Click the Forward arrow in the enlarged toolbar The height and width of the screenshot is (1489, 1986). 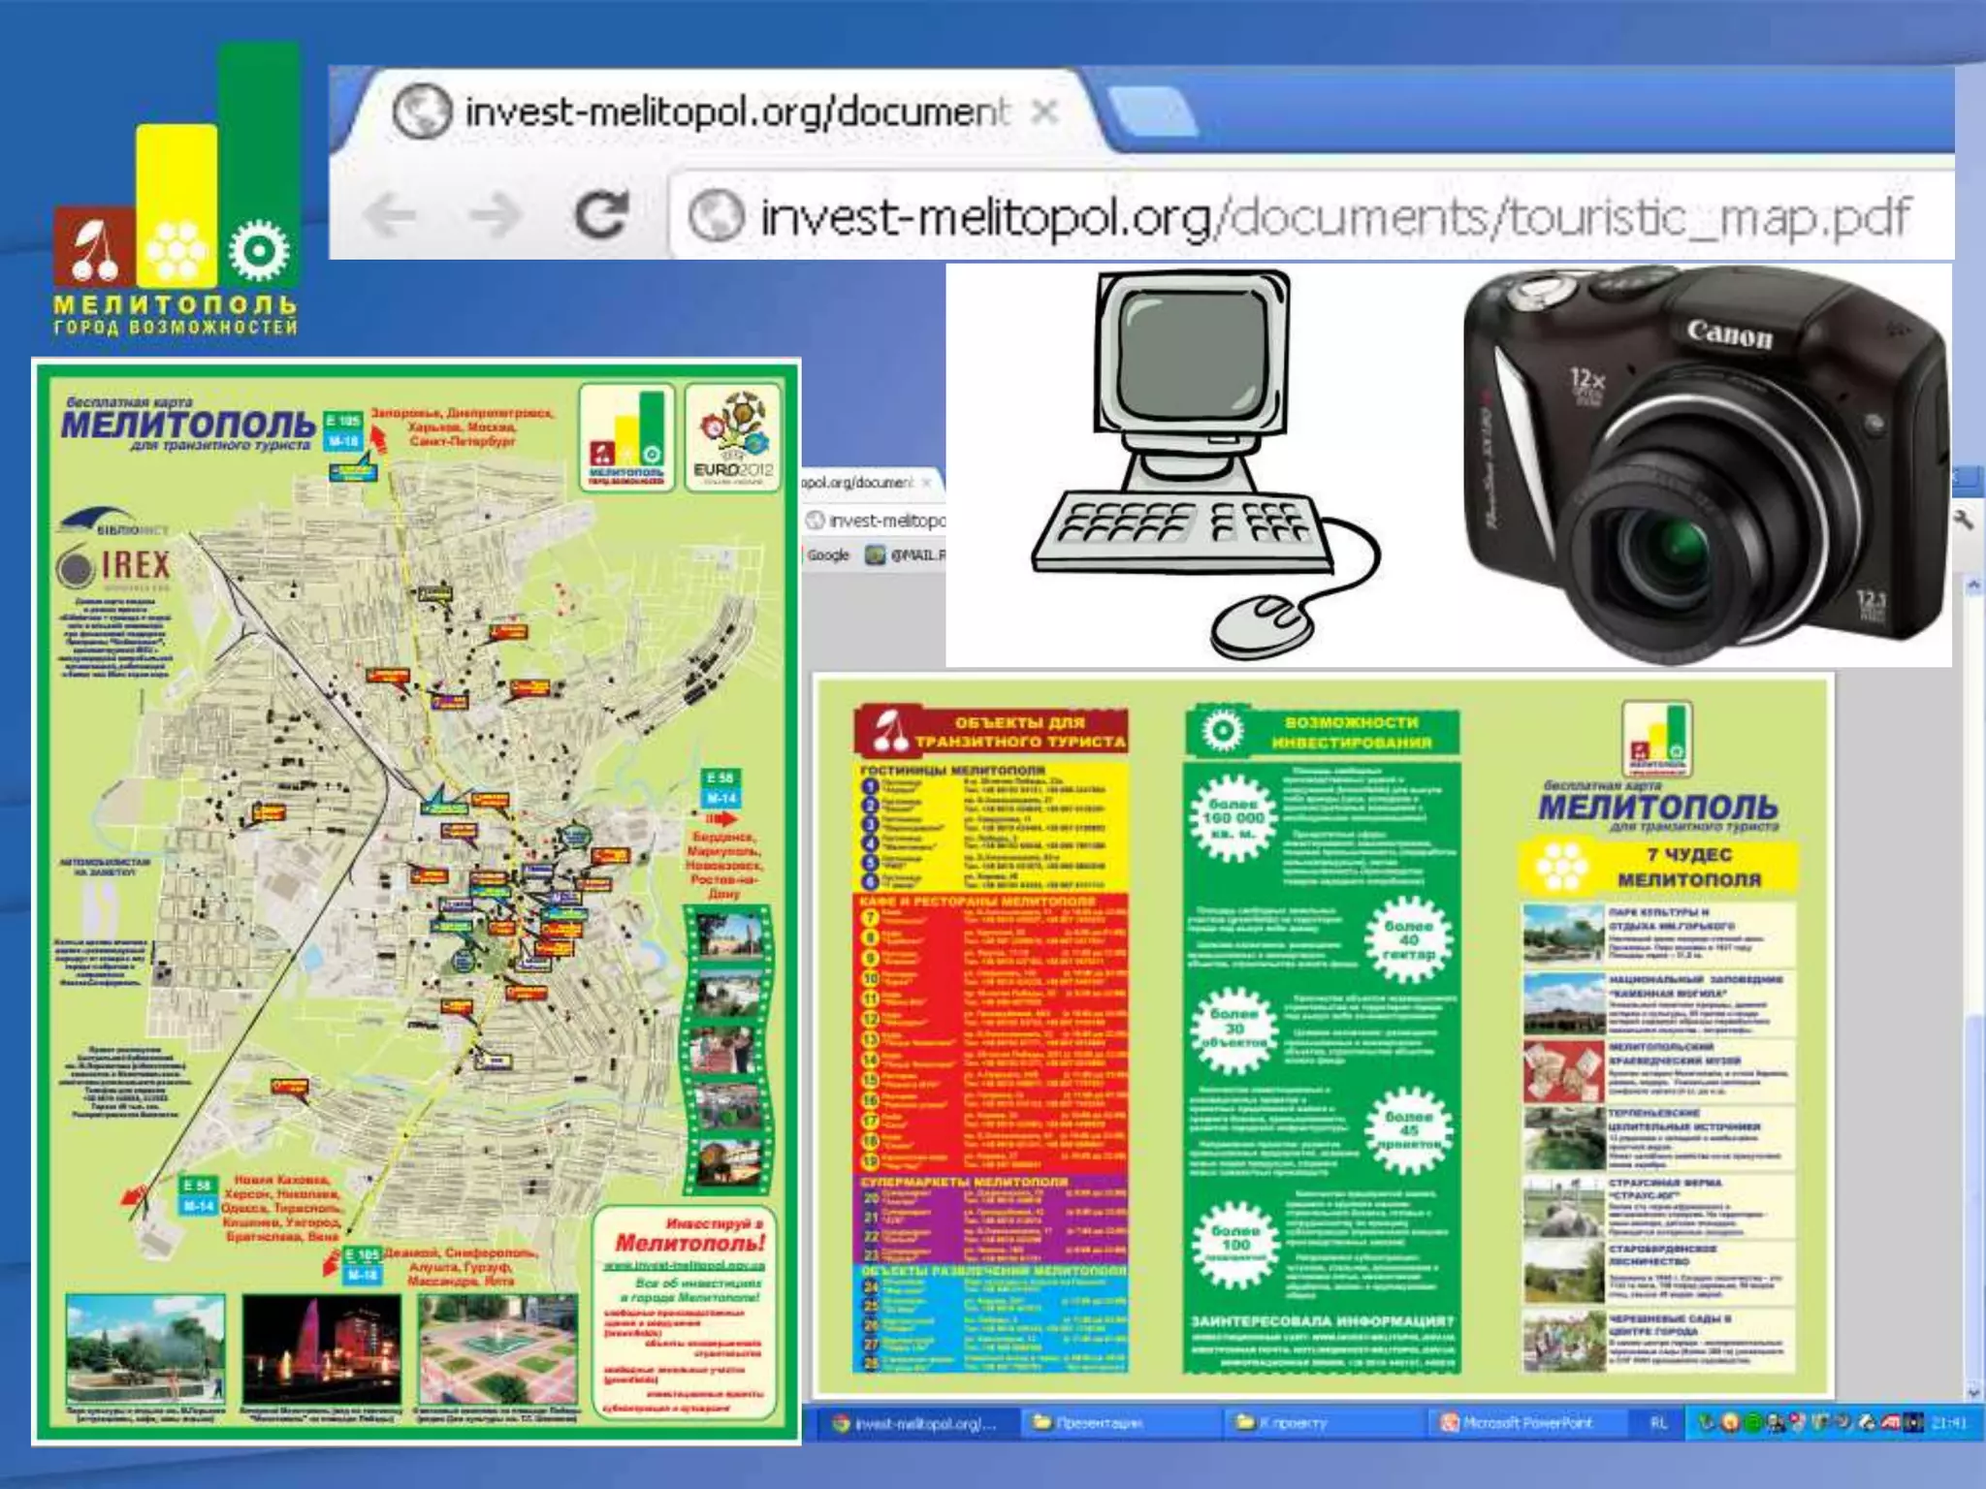(495, 215)
